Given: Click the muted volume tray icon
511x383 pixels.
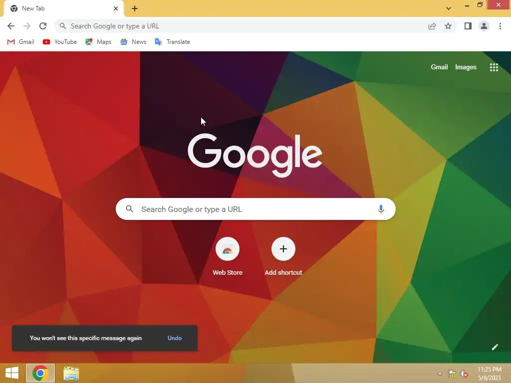Looking at the screenshot, I should tap(464, 374).
